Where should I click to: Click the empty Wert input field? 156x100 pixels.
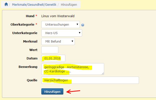click(50, 50)
